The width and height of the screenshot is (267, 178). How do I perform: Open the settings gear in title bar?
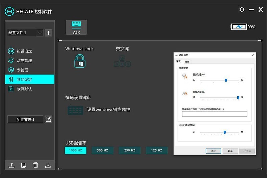242,10
